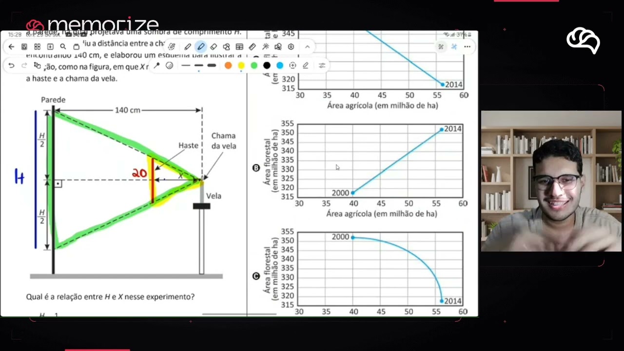Select the medium stroke width
Image resolution: width=624 pixels, height=351 pixels.
198,65
